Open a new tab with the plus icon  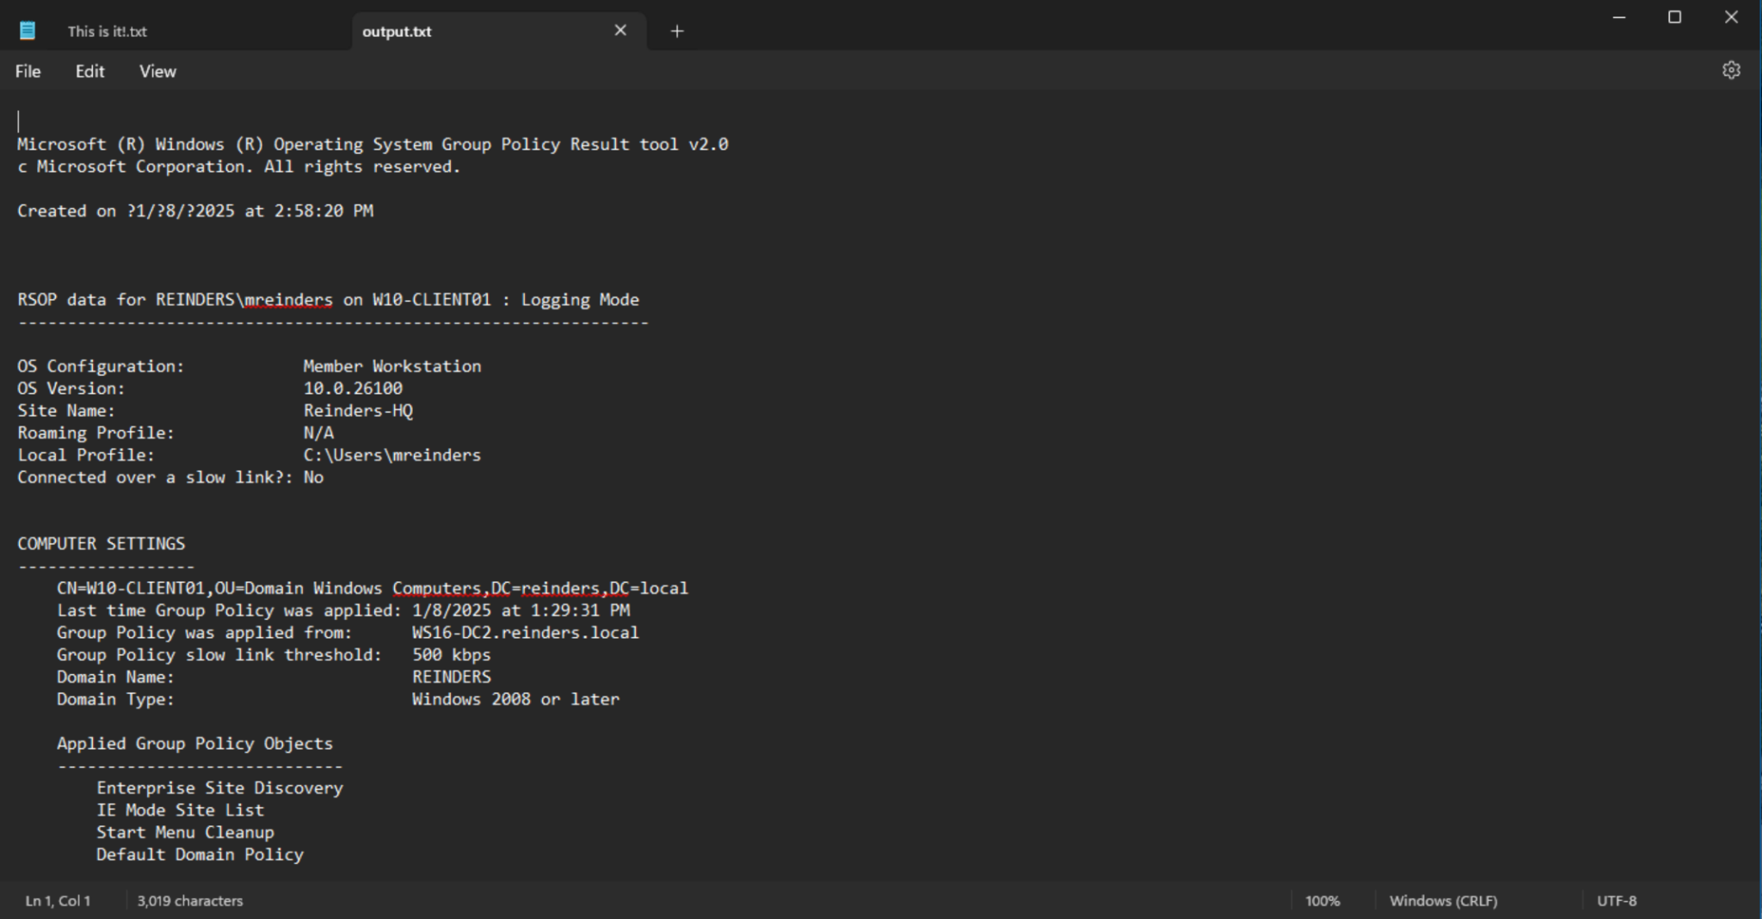pyautogui.click(x=677, y=31)
